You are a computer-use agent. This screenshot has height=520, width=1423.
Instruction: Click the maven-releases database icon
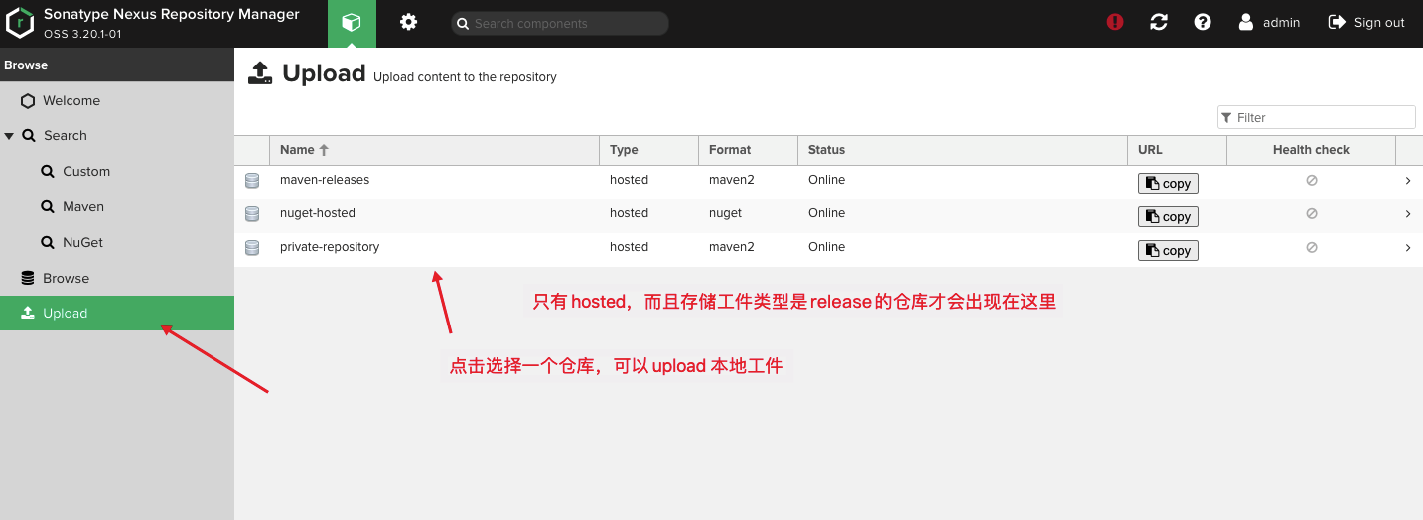click(x=252, y=181)
